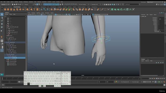Image resolution: width=166 pixels, height=93 pixels.
Task: Toggle the audio icon at bottom right
Action: (x=159, y=82)
